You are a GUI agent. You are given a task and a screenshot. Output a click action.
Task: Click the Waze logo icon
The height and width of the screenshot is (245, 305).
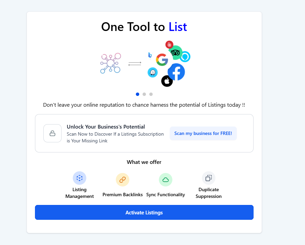click(153, 72)
